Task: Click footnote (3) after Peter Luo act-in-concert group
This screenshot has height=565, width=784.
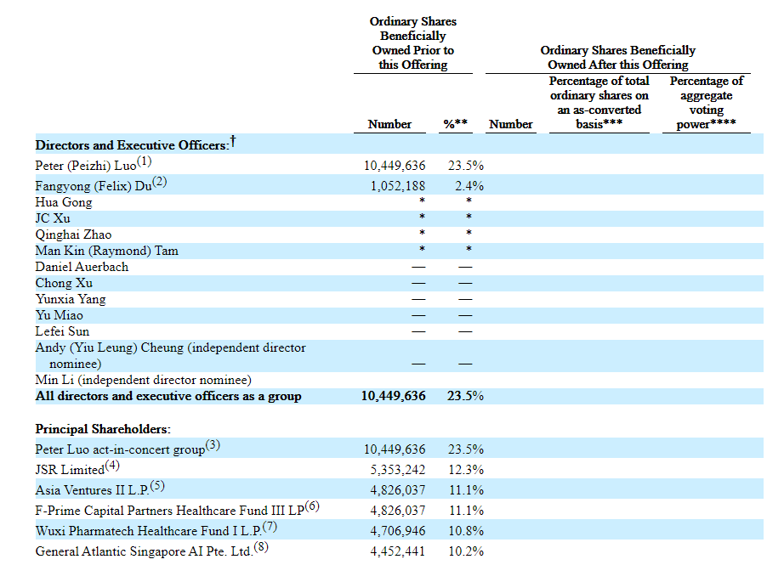Action: click(x=213, y=445)
